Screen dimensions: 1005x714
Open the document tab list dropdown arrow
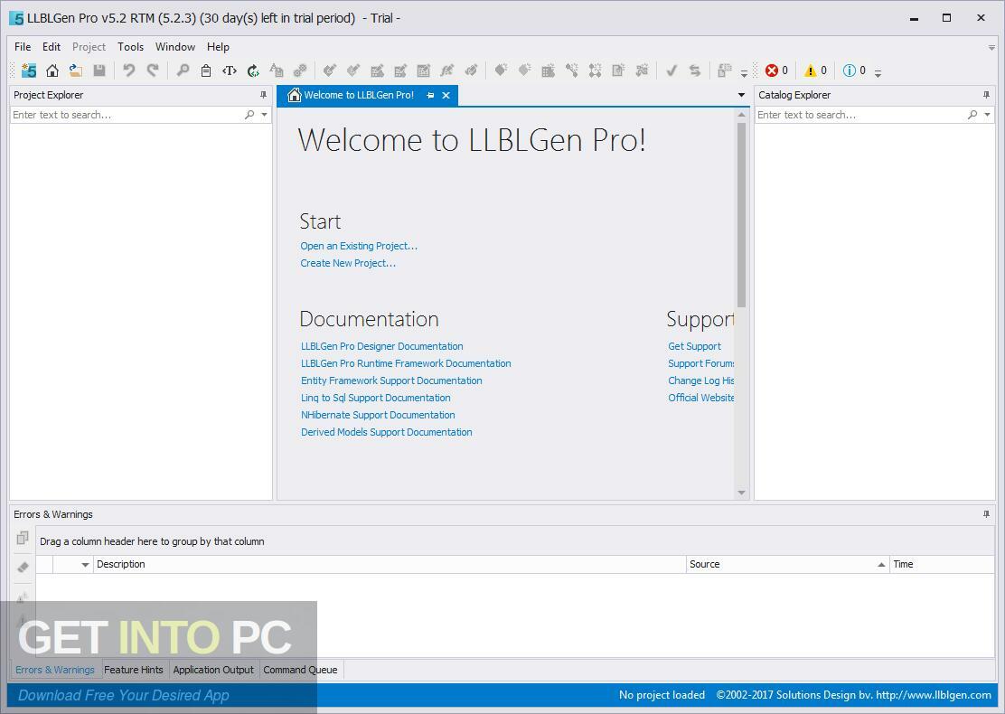[x=742, y=95]
